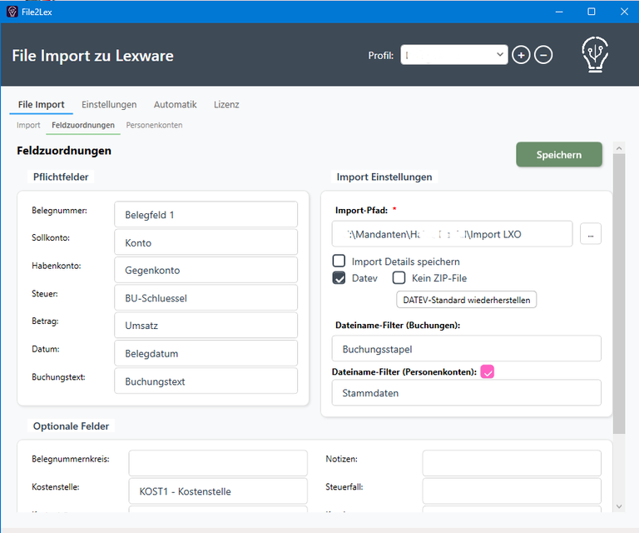Enable Import Details speichern checkbox

(339, 261)
